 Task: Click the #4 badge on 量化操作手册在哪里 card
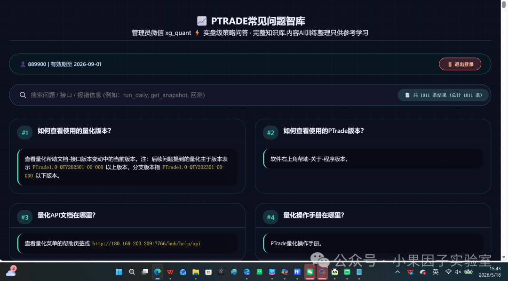(x=270, y=217)
